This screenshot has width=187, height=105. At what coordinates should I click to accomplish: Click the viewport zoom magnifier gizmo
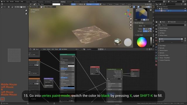pyautogui.click(x=131, y=19)
